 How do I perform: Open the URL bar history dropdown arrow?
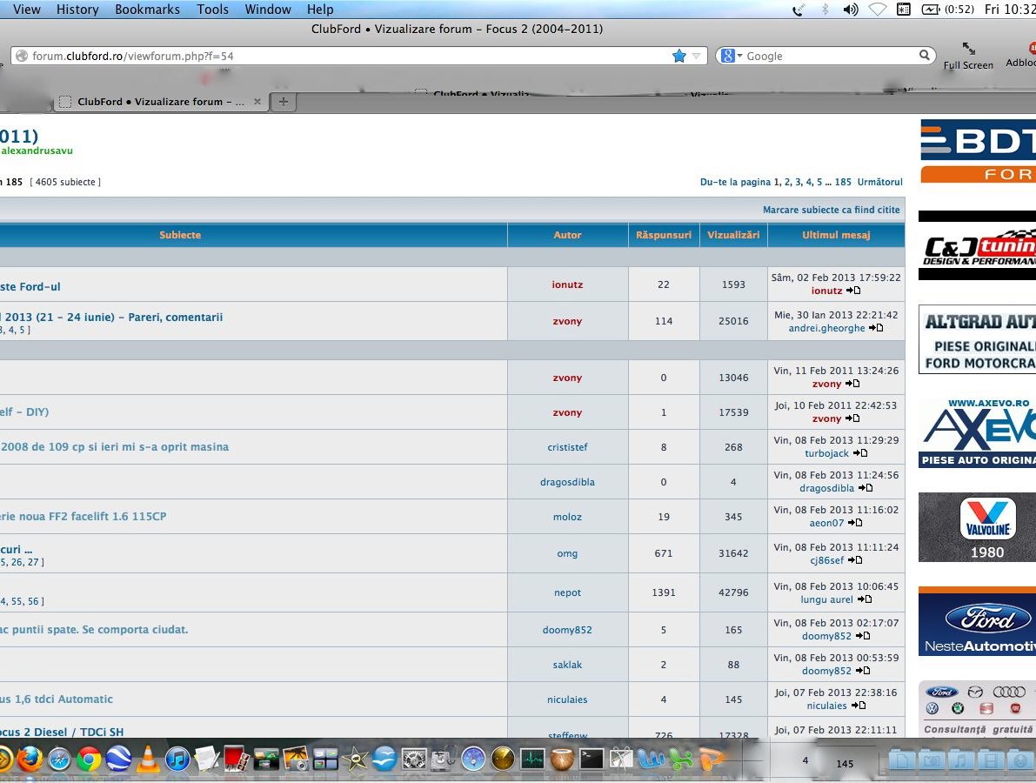coord(696,56)
